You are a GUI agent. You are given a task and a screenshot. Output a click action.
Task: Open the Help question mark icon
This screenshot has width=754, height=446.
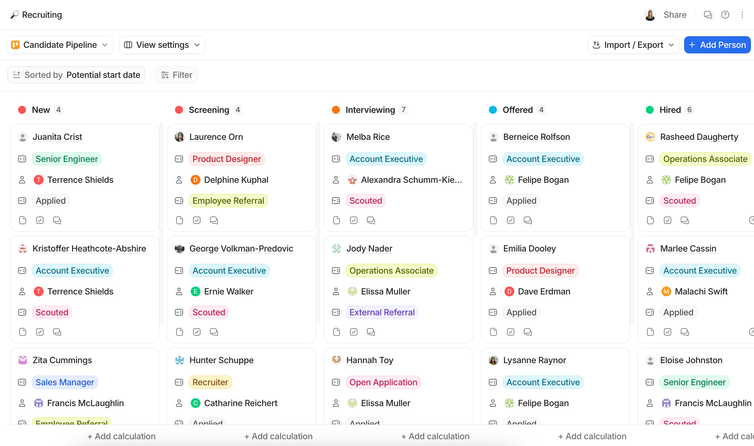point(725,14)
